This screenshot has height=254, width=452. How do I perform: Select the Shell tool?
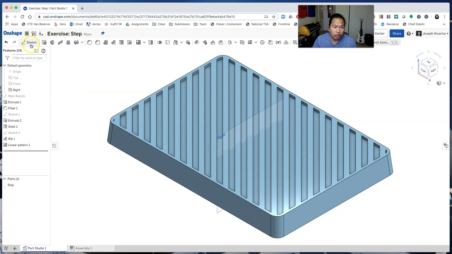[x=121, y=42]
